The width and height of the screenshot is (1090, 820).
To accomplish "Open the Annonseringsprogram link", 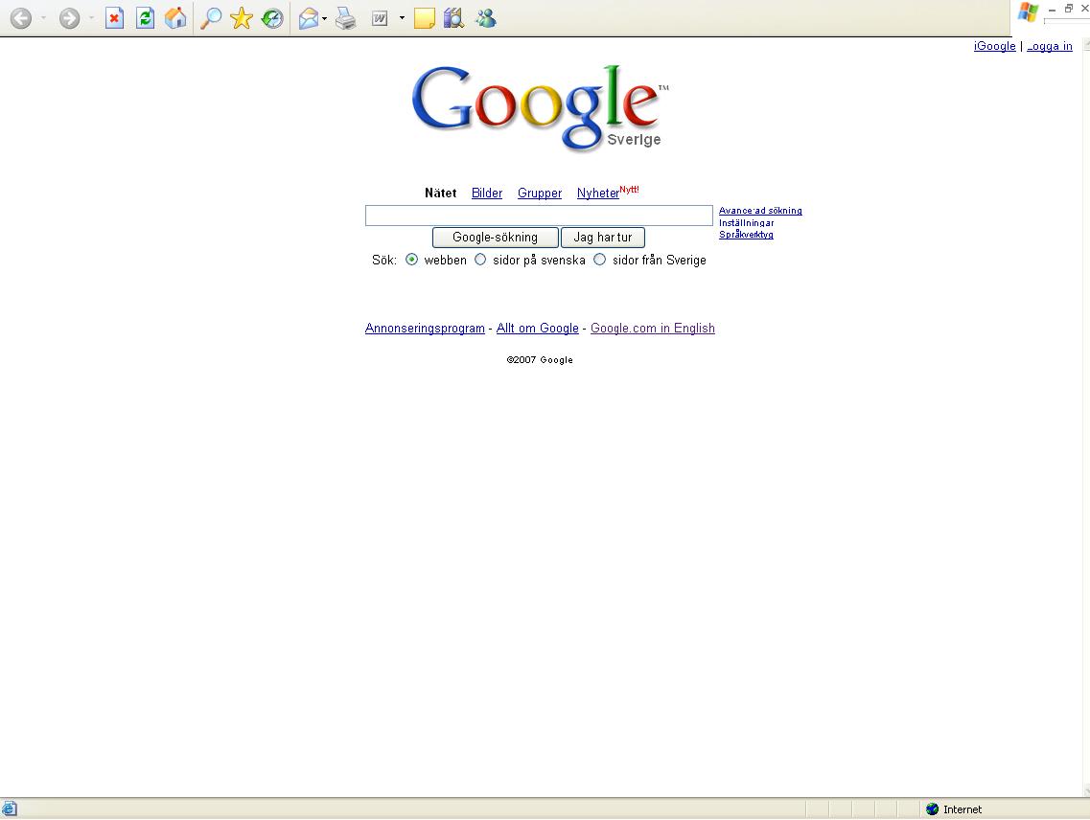I will pyautogui.click(x=425, y=328).
